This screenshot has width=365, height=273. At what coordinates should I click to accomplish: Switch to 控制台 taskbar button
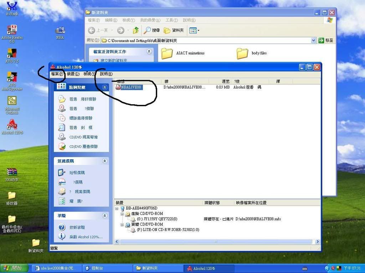click(107, 268)
